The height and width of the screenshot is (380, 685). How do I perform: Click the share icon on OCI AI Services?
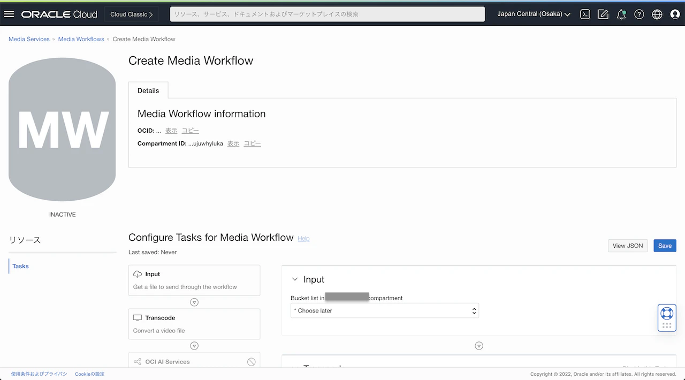pyautogui.click(x=138, y=362)
